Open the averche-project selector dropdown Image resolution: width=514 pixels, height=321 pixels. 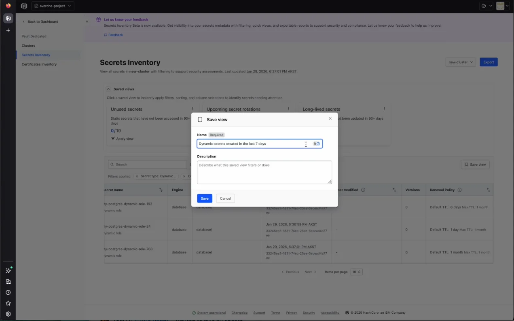click(53, 6)
